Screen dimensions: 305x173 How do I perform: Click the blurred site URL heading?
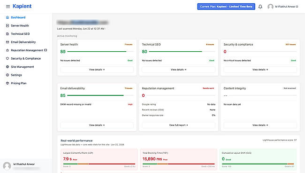[83, 23]
